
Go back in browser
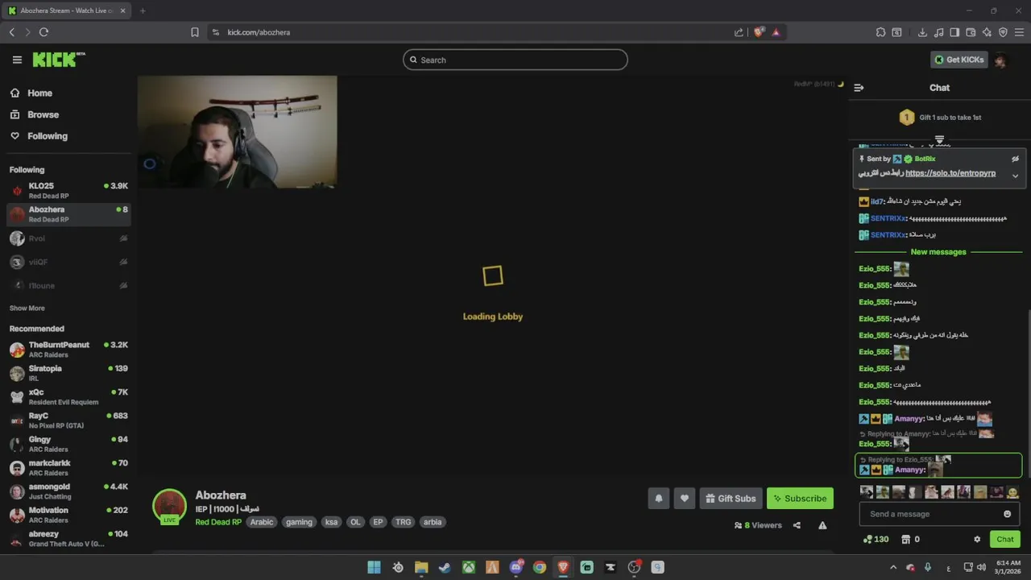11,32
